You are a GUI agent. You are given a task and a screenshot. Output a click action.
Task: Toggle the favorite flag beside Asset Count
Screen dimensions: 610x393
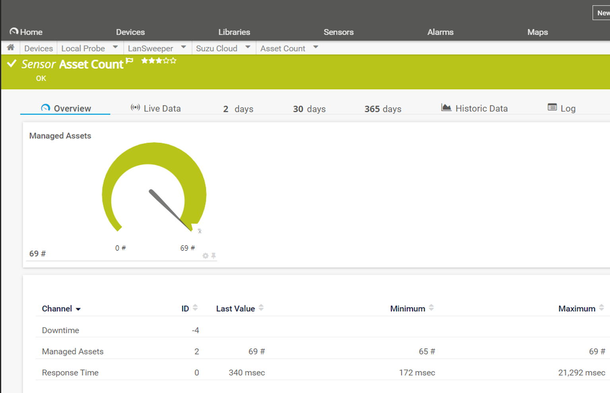[130, 61]
